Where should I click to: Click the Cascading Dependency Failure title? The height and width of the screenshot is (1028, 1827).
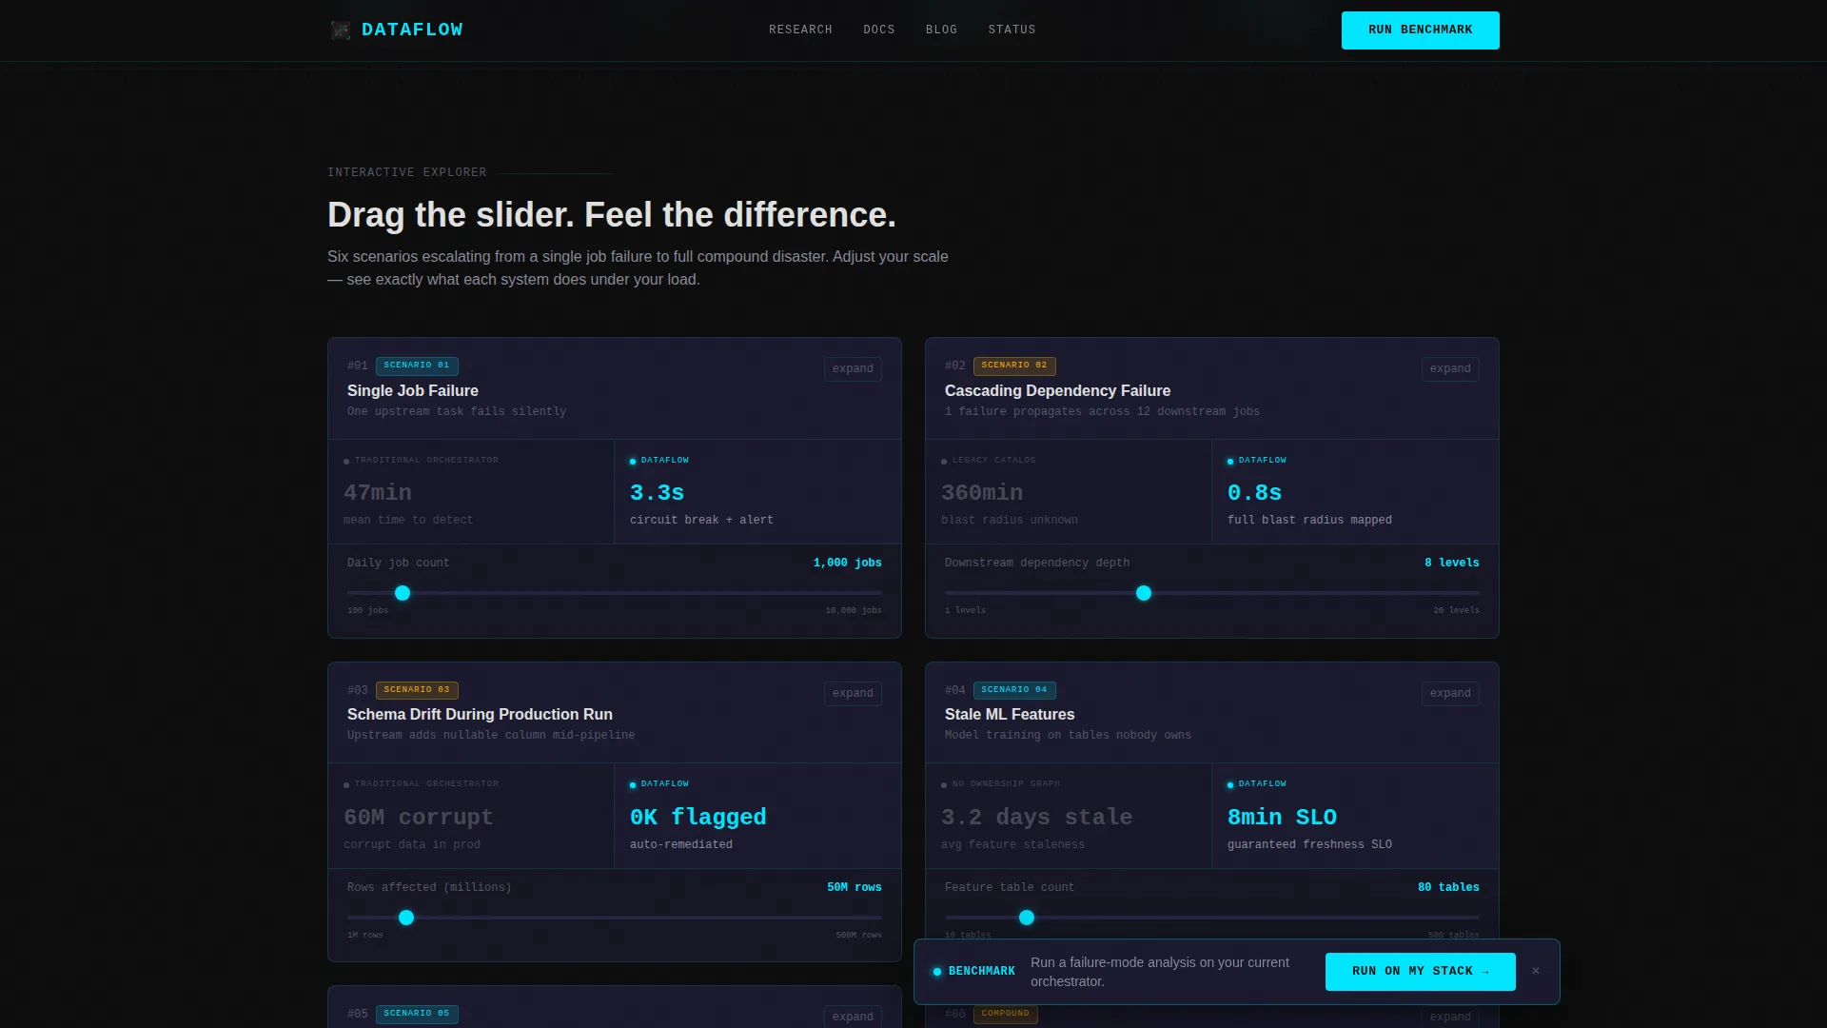1057,390
